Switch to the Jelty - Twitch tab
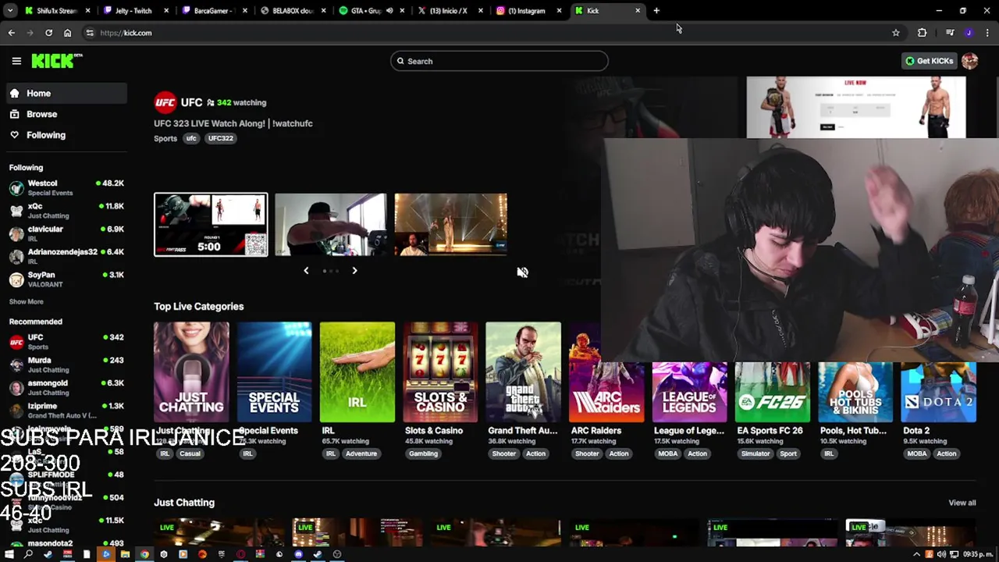The height and width of the screenshot is (562, 999). [138, 11]
